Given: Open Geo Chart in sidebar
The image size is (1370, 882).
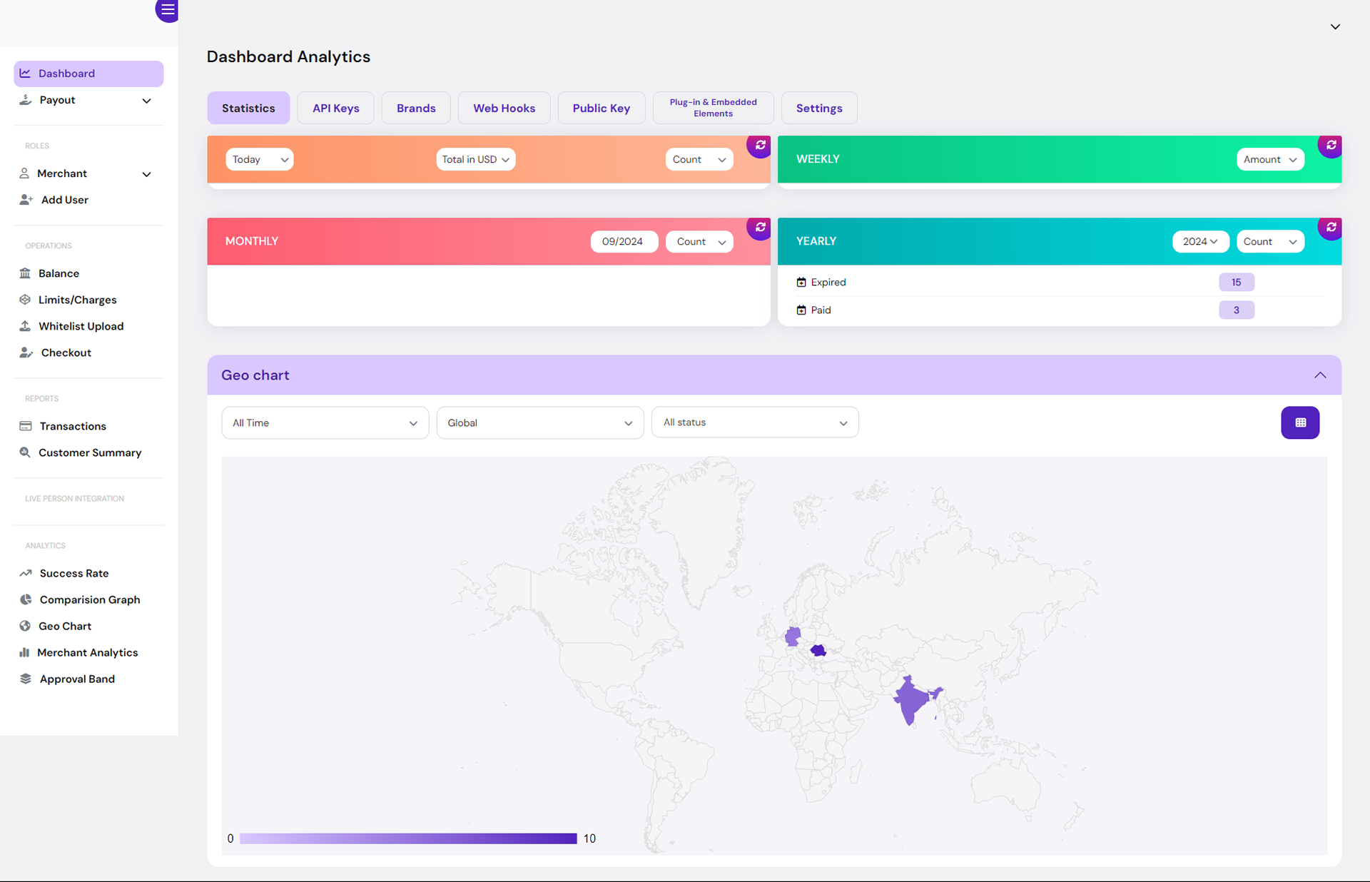Looking at the screenshot, I should 65,626.
